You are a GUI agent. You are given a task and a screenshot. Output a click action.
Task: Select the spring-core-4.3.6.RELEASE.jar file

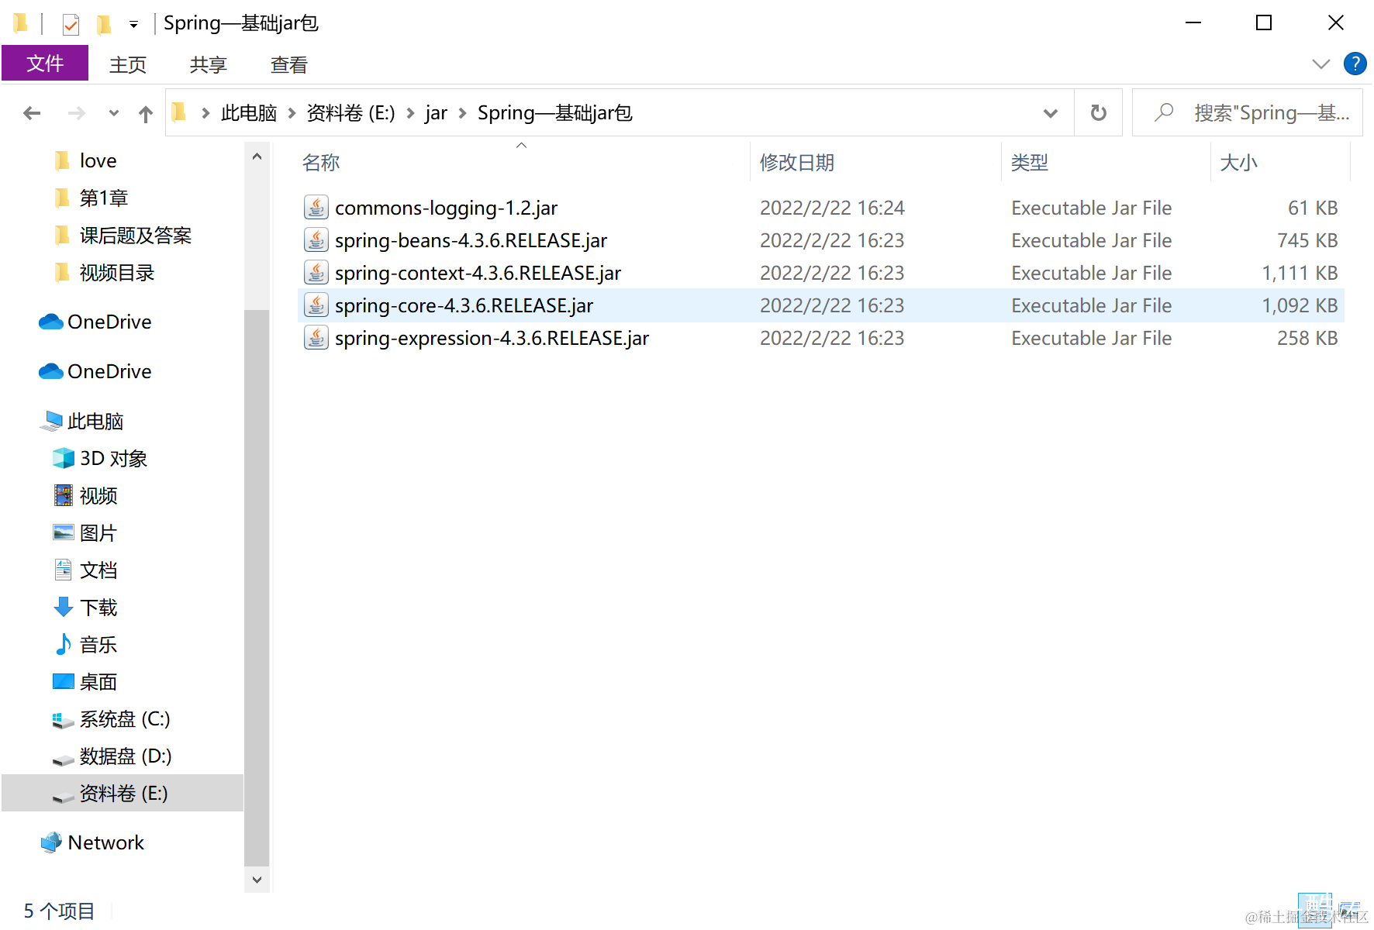click(x=820, y=305)
